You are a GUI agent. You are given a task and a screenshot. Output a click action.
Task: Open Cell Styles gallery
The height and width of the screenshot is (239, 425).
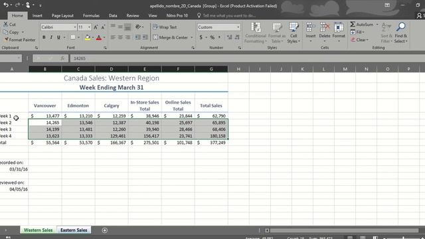coord(294,33)
